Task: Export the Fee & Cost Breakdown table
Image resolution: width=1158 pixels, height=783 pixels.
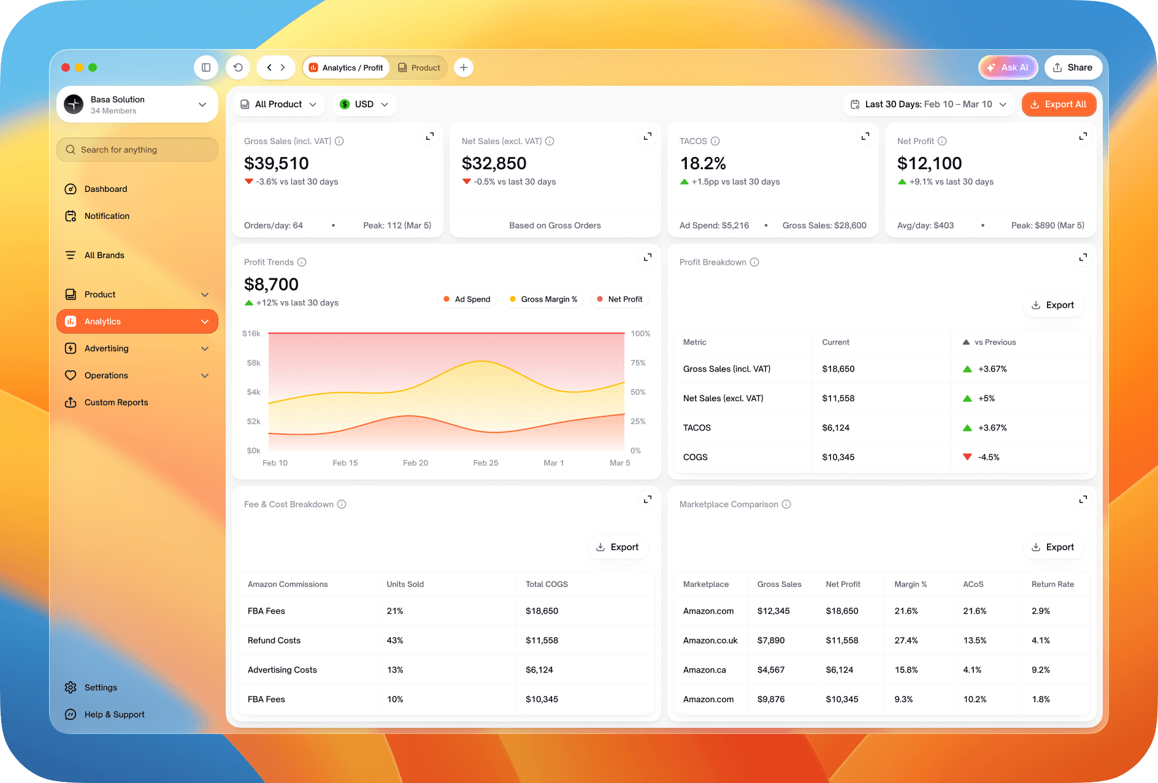Action: coord(618,547)
